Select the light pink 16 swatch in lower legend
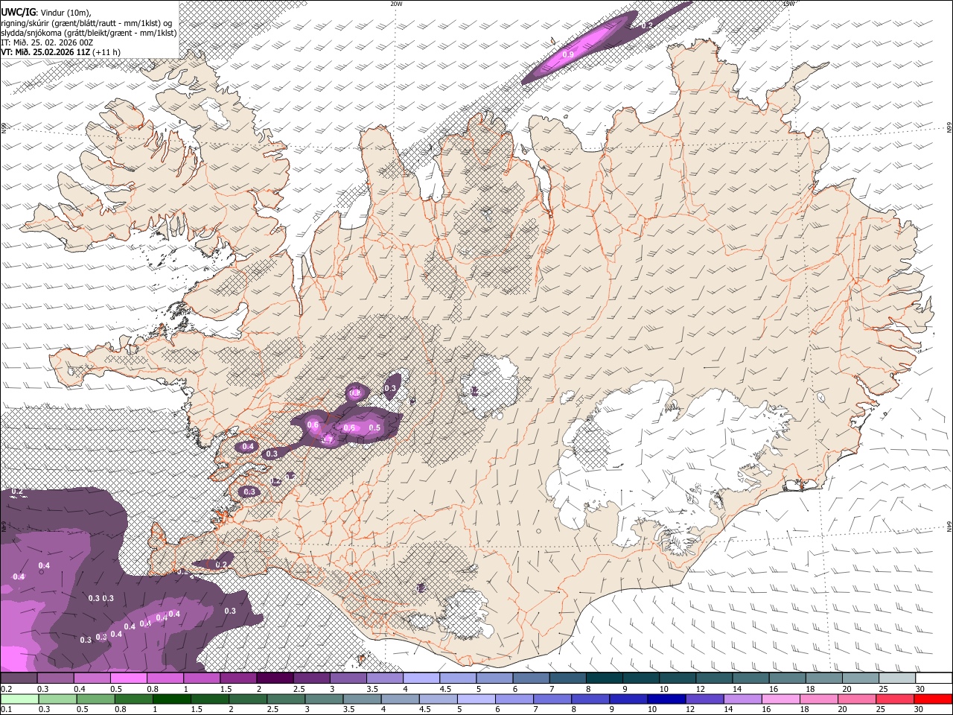The width and height of the screenshot is (953, 715). pos(780,699)
